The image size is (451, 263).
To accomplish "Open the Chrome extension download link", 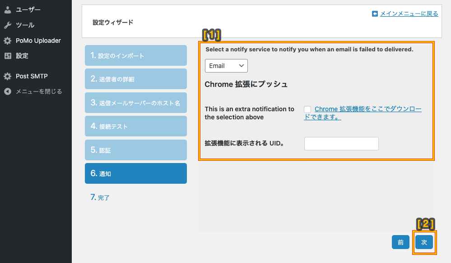I will [363, 113].
